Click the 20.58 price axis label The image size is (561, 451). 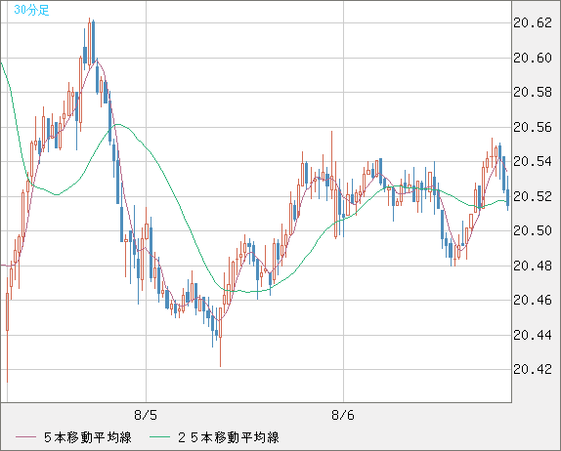533,93
